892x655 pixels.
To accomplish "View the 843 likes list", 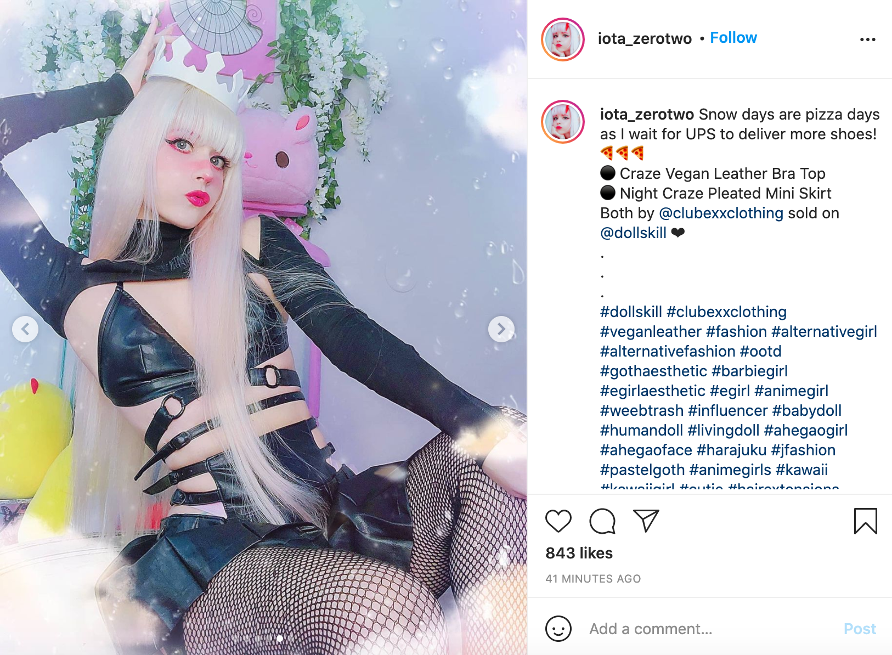I will tap(579, 553).
